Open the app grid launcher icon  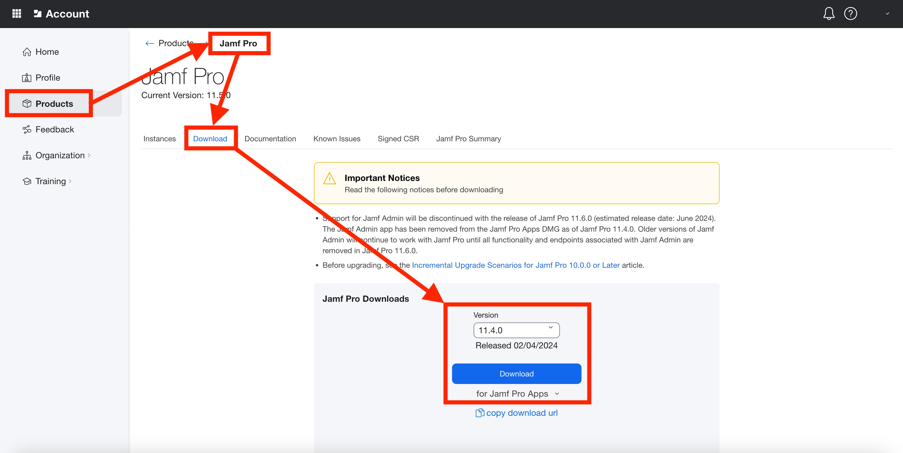(x=16, y=14)
